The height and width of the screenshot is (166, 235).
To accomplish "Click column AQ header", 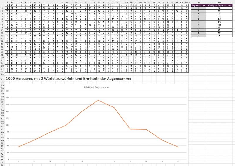I will pos(218,2).
